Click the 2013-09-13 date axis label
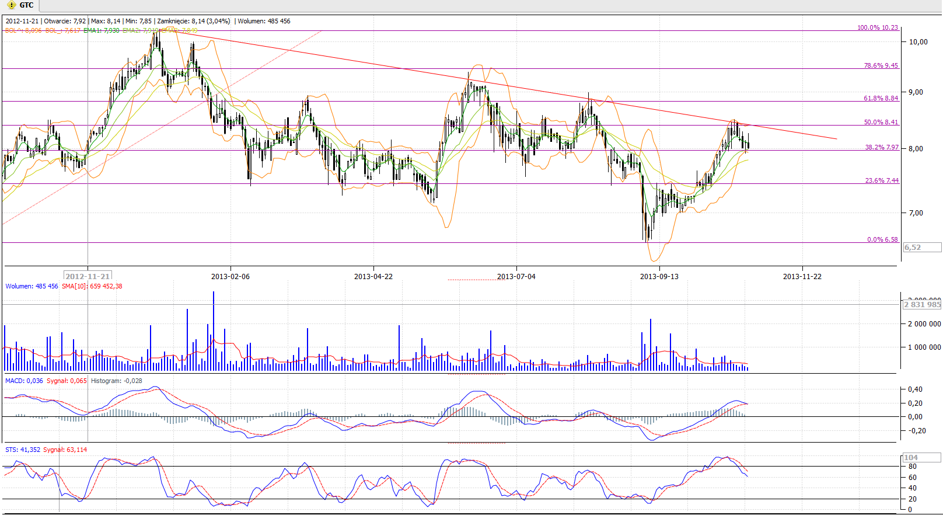 [659, 276]
